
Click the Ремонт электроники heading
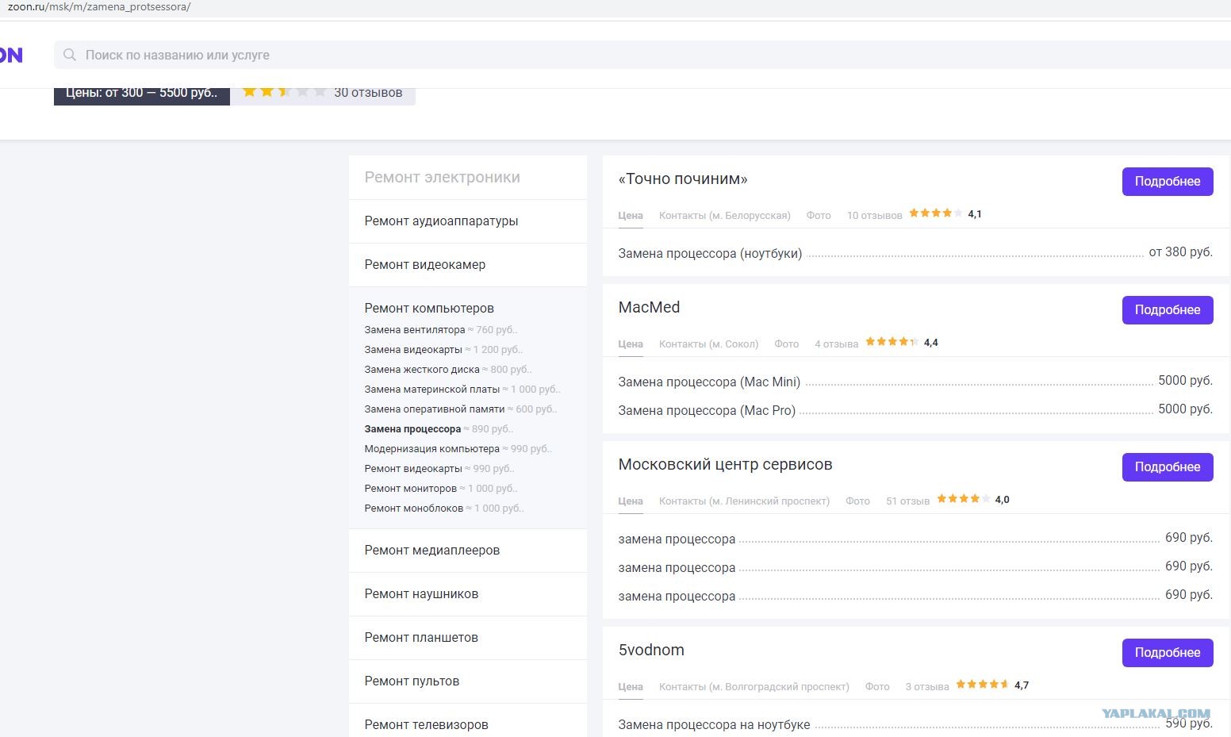(x=443, y=178)
